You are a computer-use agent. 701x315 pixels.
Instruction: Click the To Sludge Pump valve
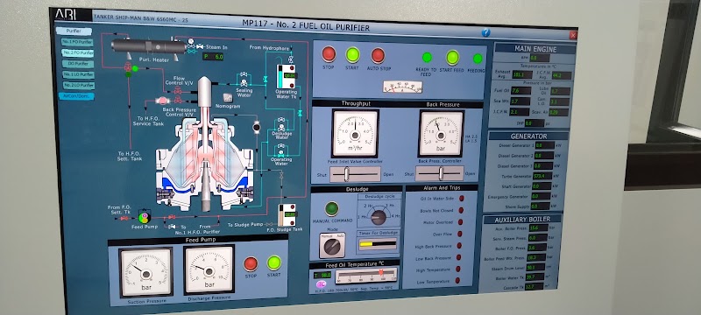pyautogui.click(x=269, y=224)
